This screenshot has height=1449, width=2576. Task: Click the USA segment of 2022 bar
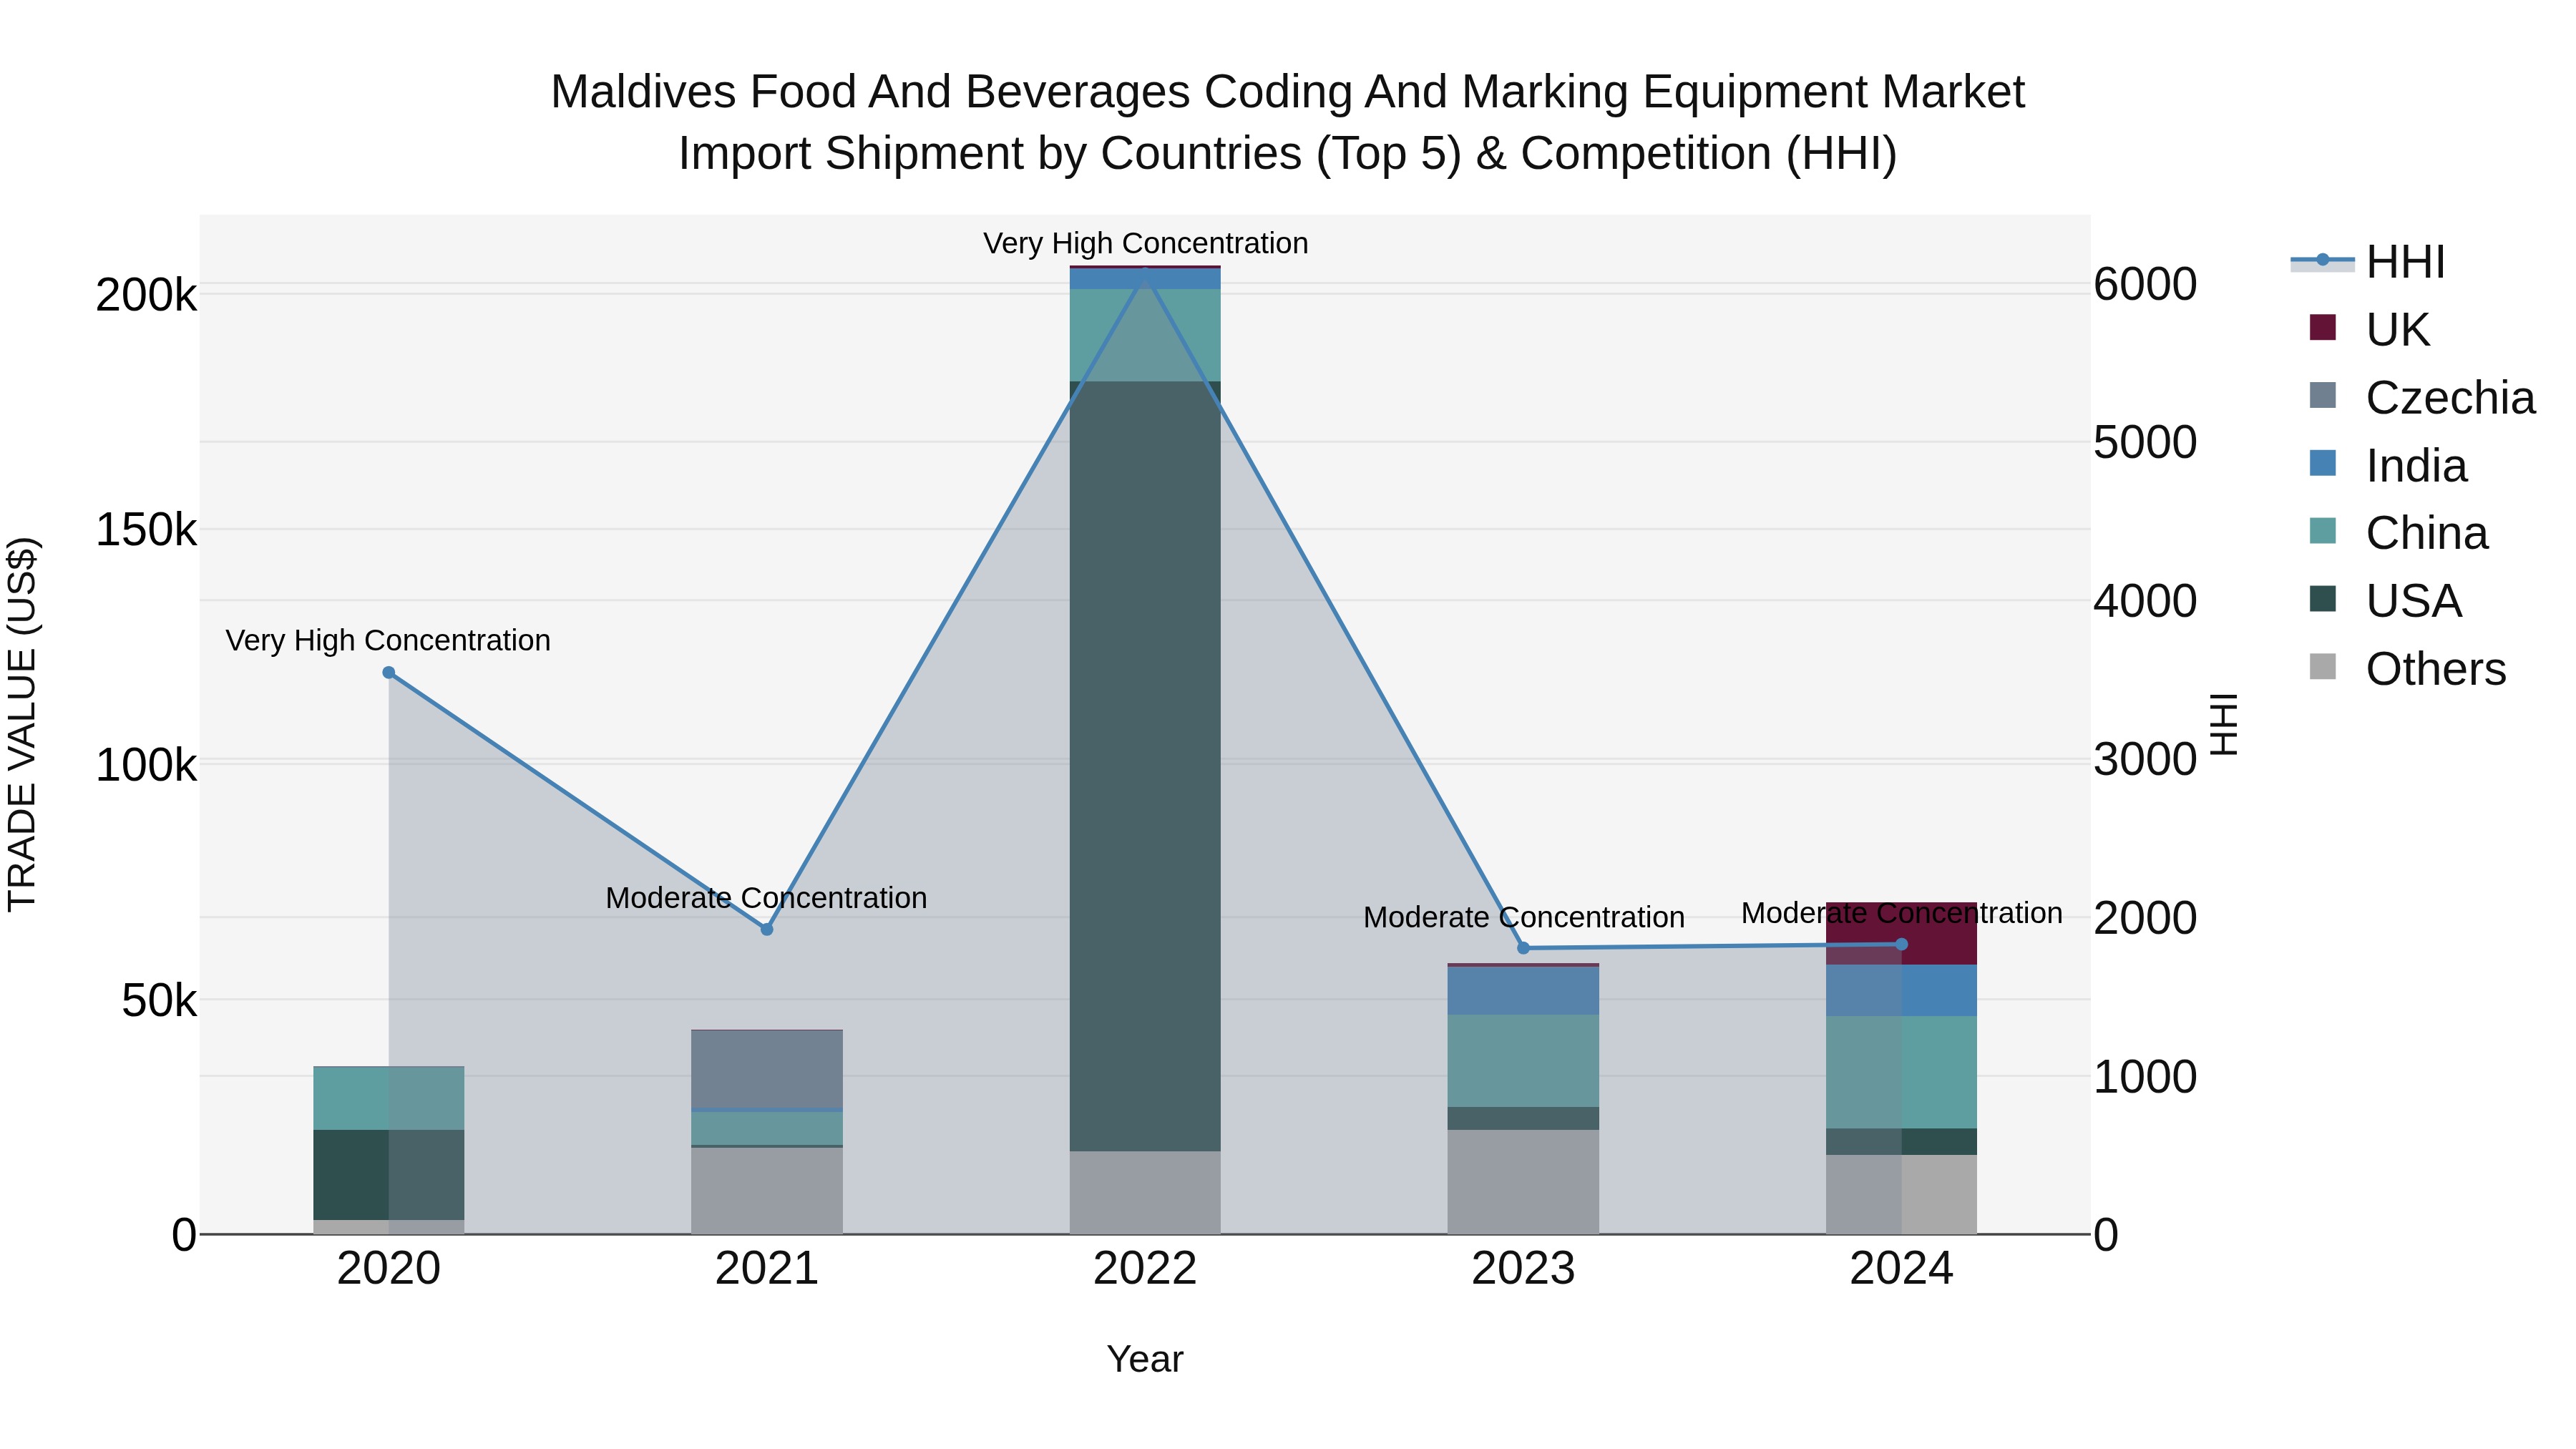coord(1145,766)
